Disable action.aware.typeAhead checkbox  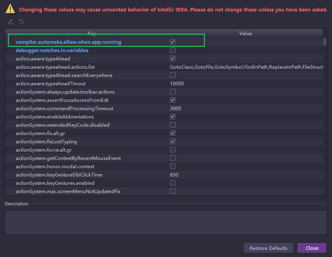tap(173, 58)
